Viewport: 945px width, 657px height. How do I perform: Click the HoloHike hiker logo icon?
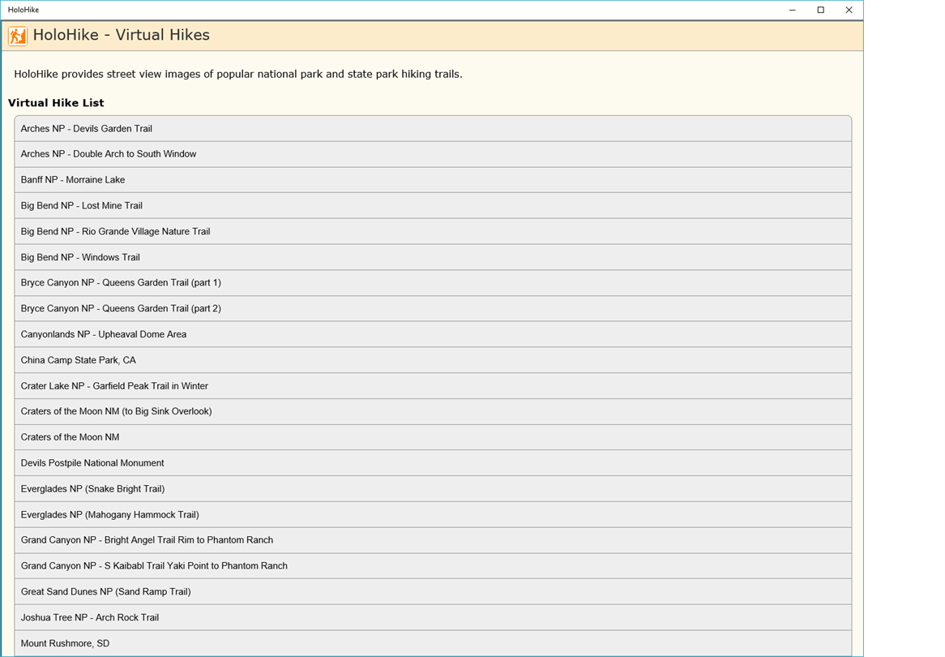point(17,36)
